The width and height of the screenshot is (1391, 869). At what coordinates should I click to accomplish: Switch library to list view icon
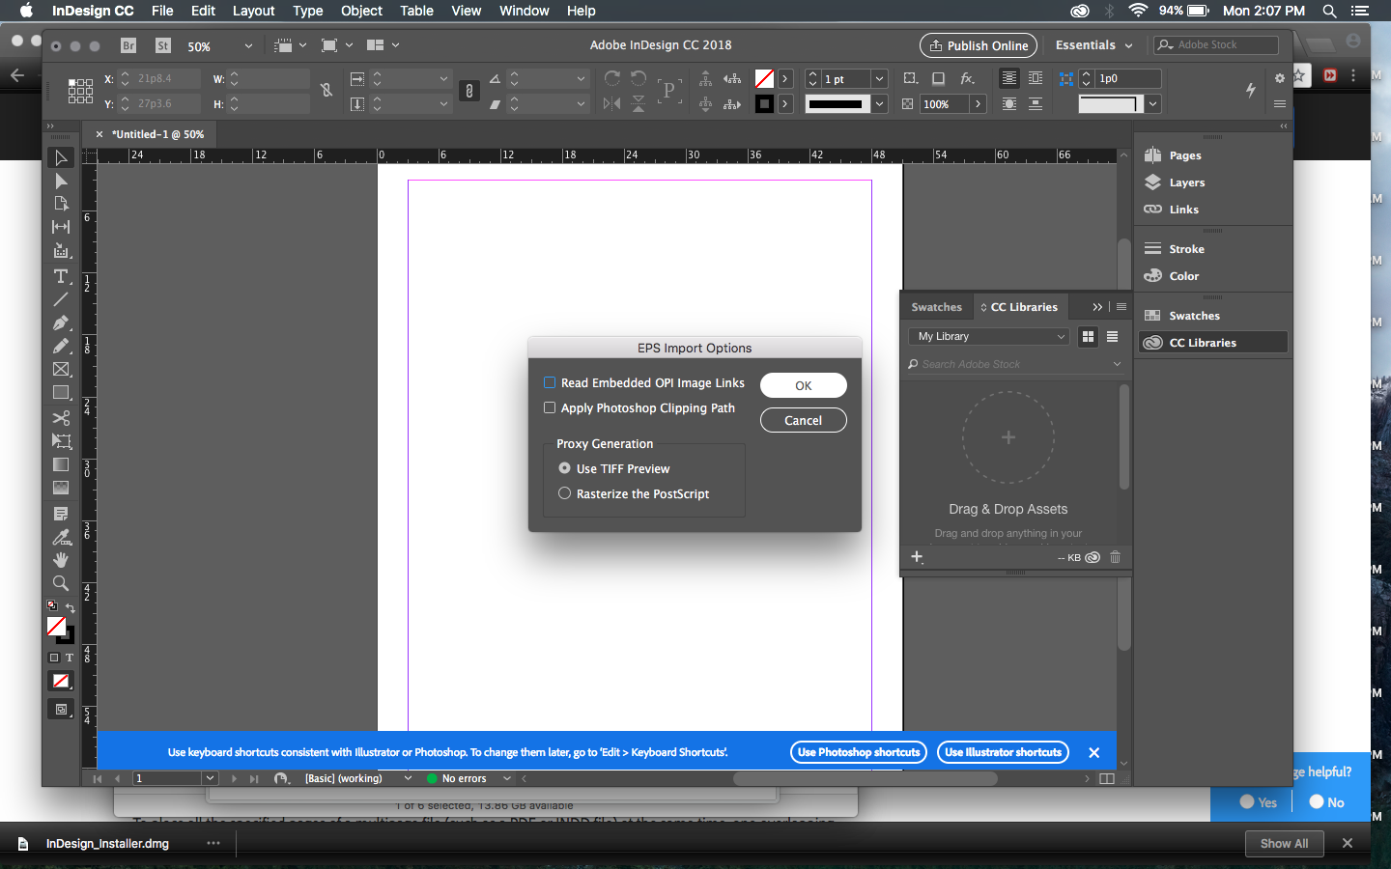tap(1113, 336)
